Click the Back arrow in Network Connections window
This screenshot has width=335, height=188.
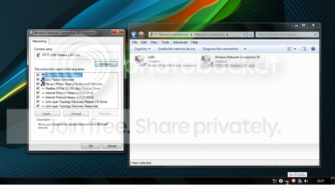click(134, 34)
